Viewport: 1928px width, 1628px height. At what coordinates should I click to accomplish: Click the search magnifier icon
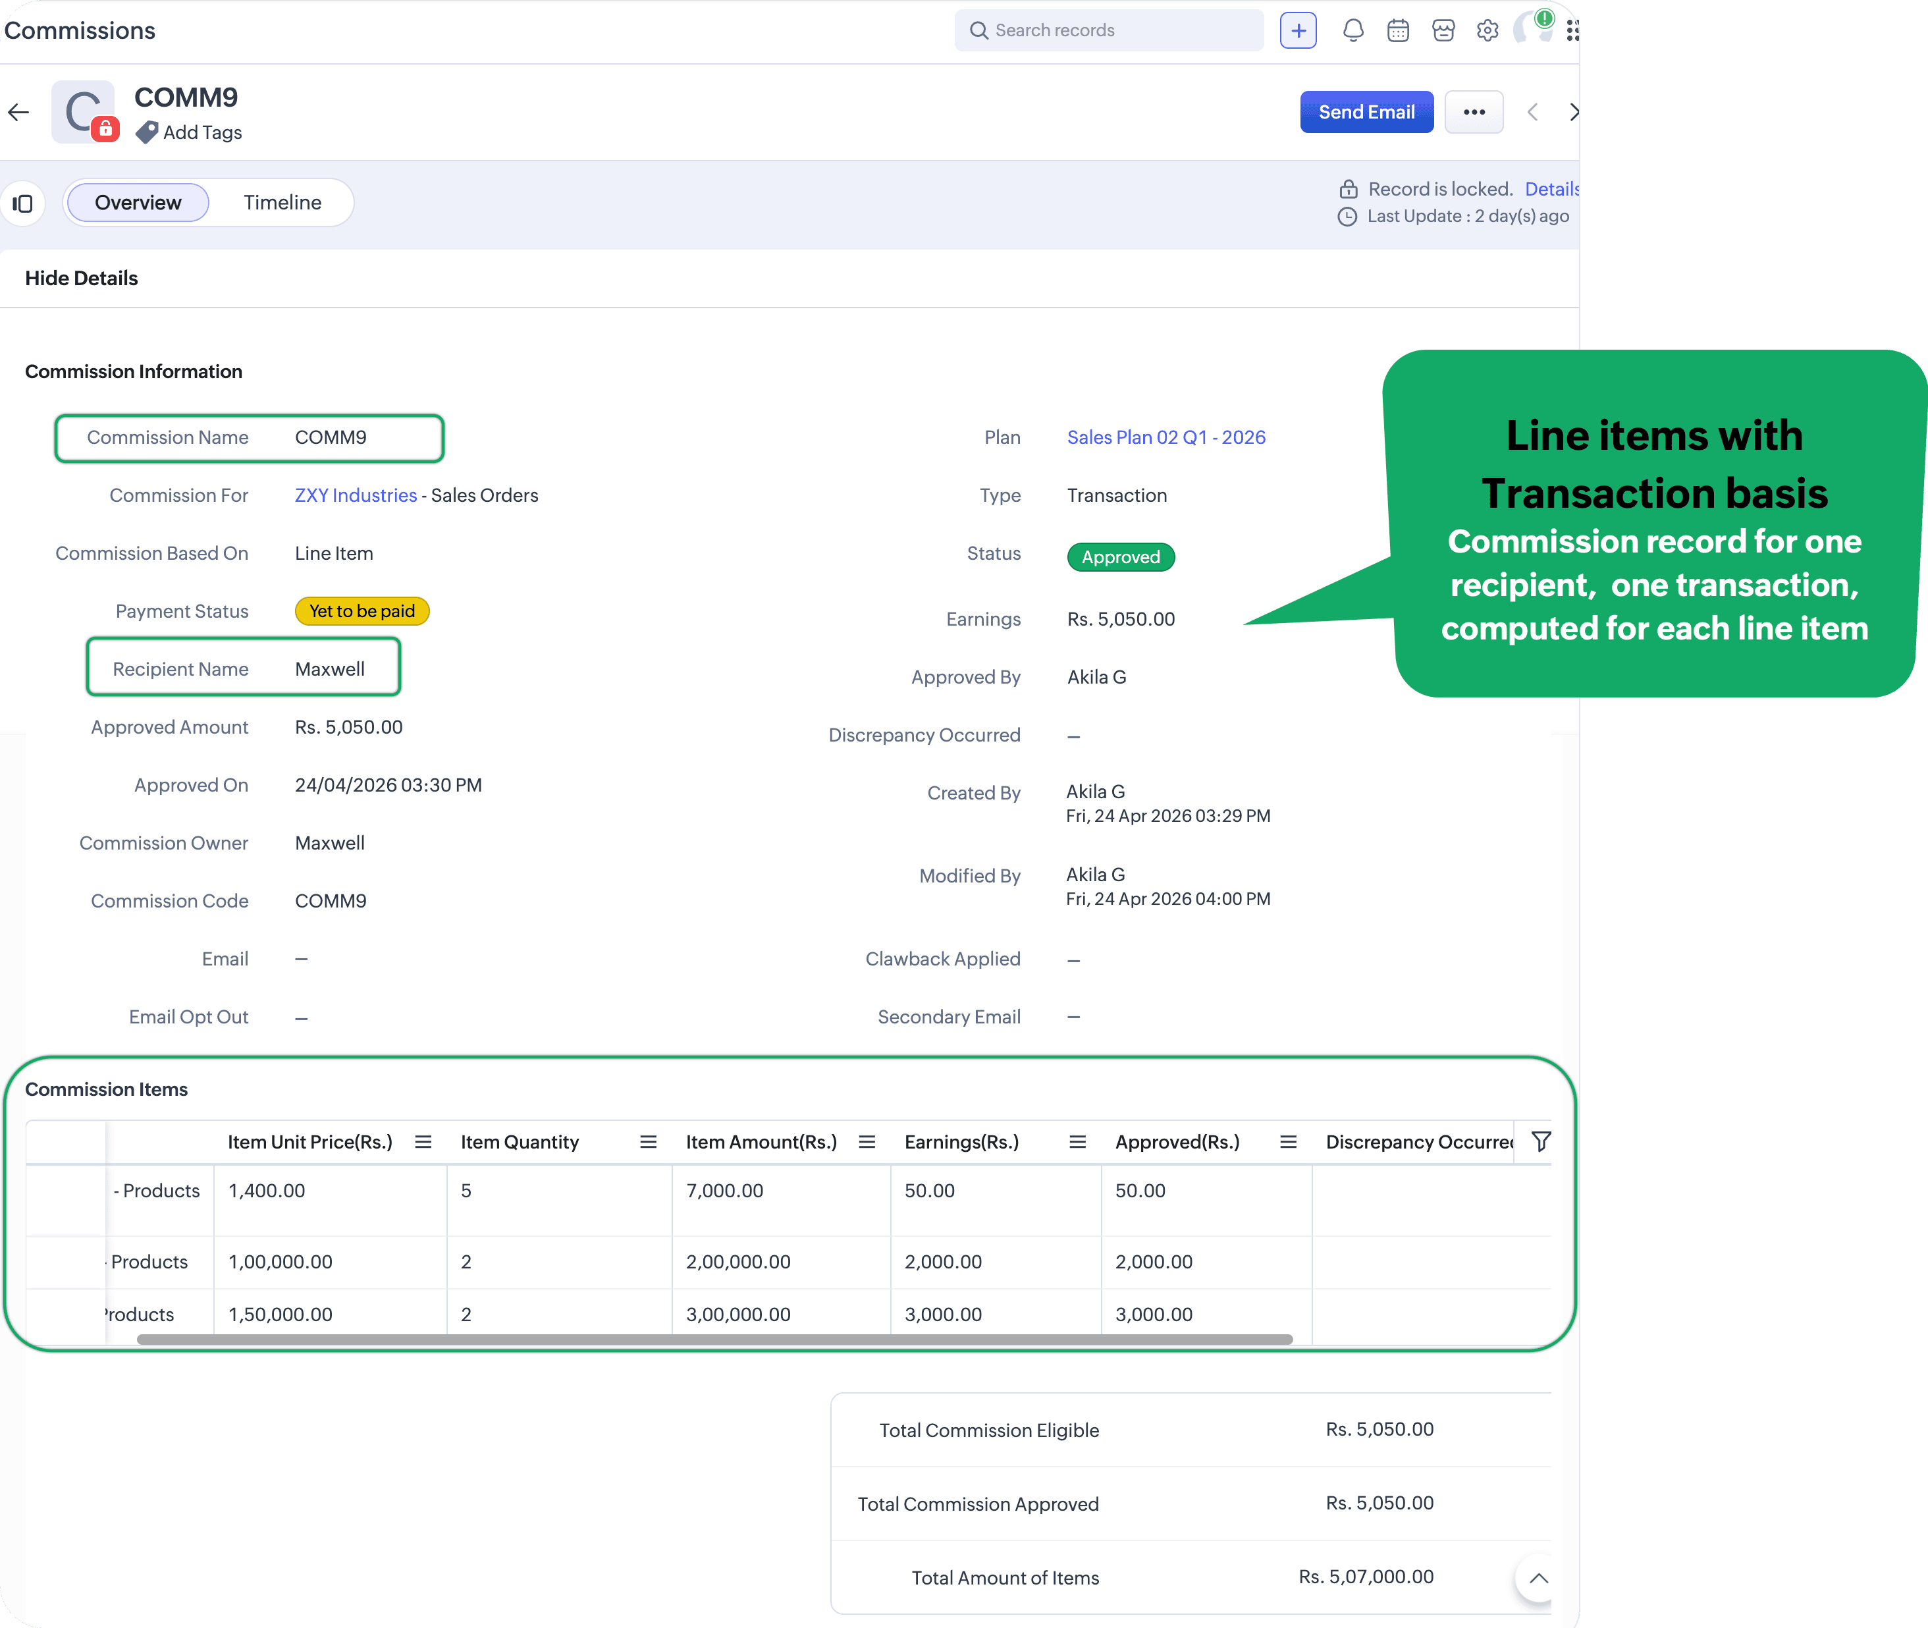coord(978,30)
